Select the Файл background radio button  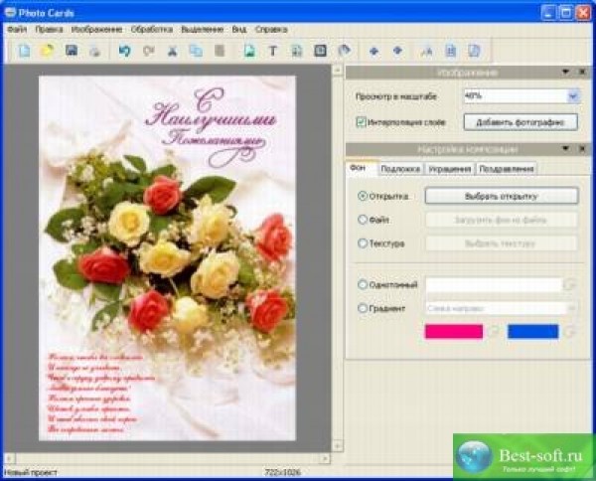tap(363, 220)
